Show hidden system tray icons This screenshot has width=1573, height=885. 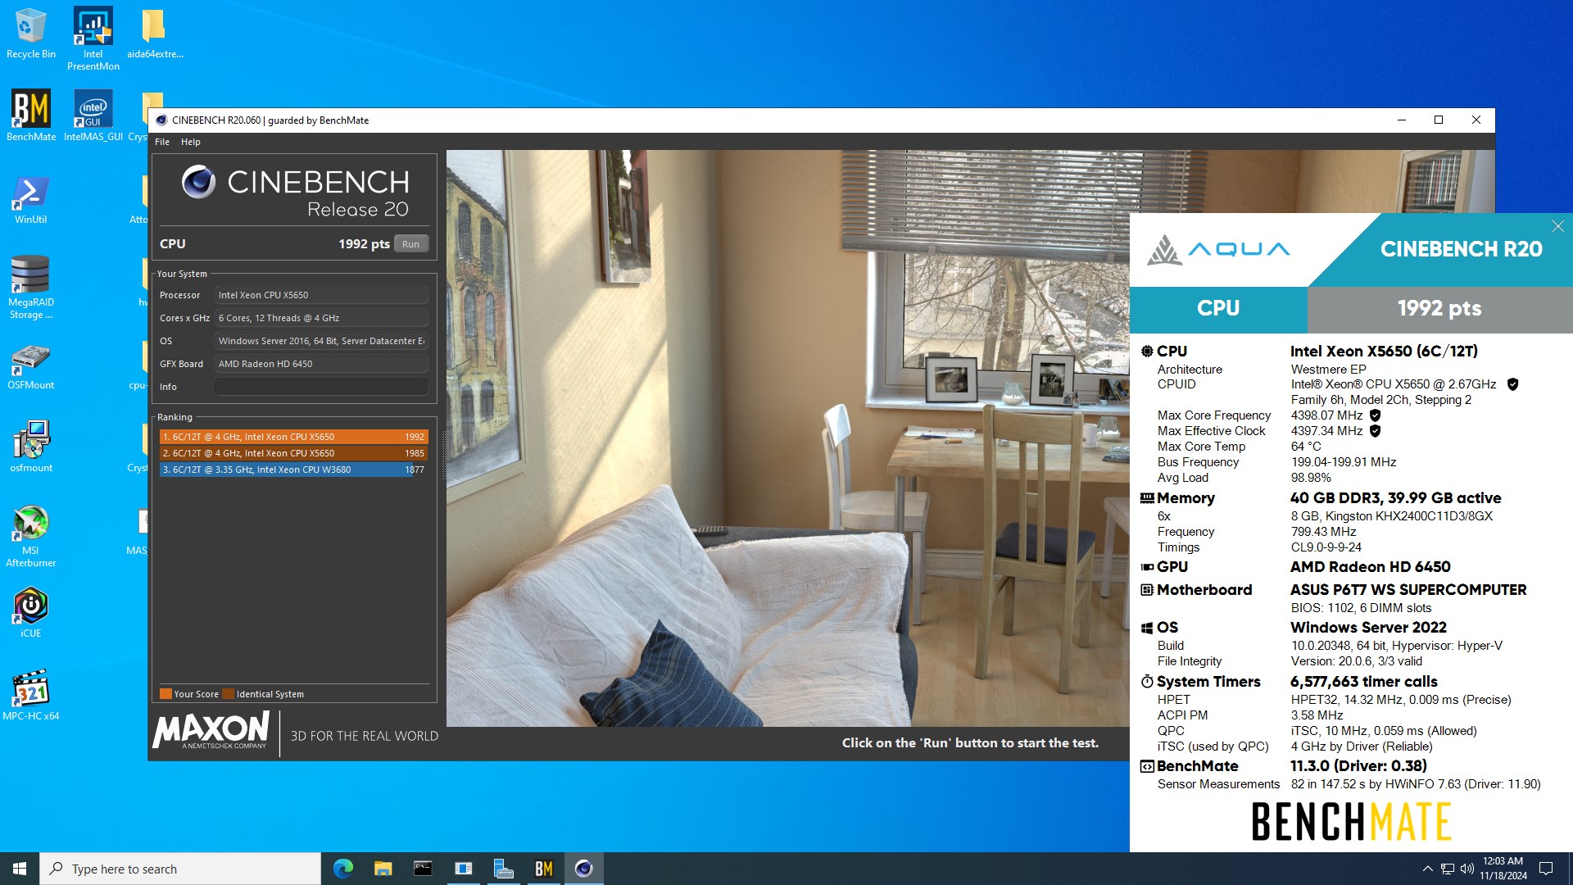[x=1427, y=869]
